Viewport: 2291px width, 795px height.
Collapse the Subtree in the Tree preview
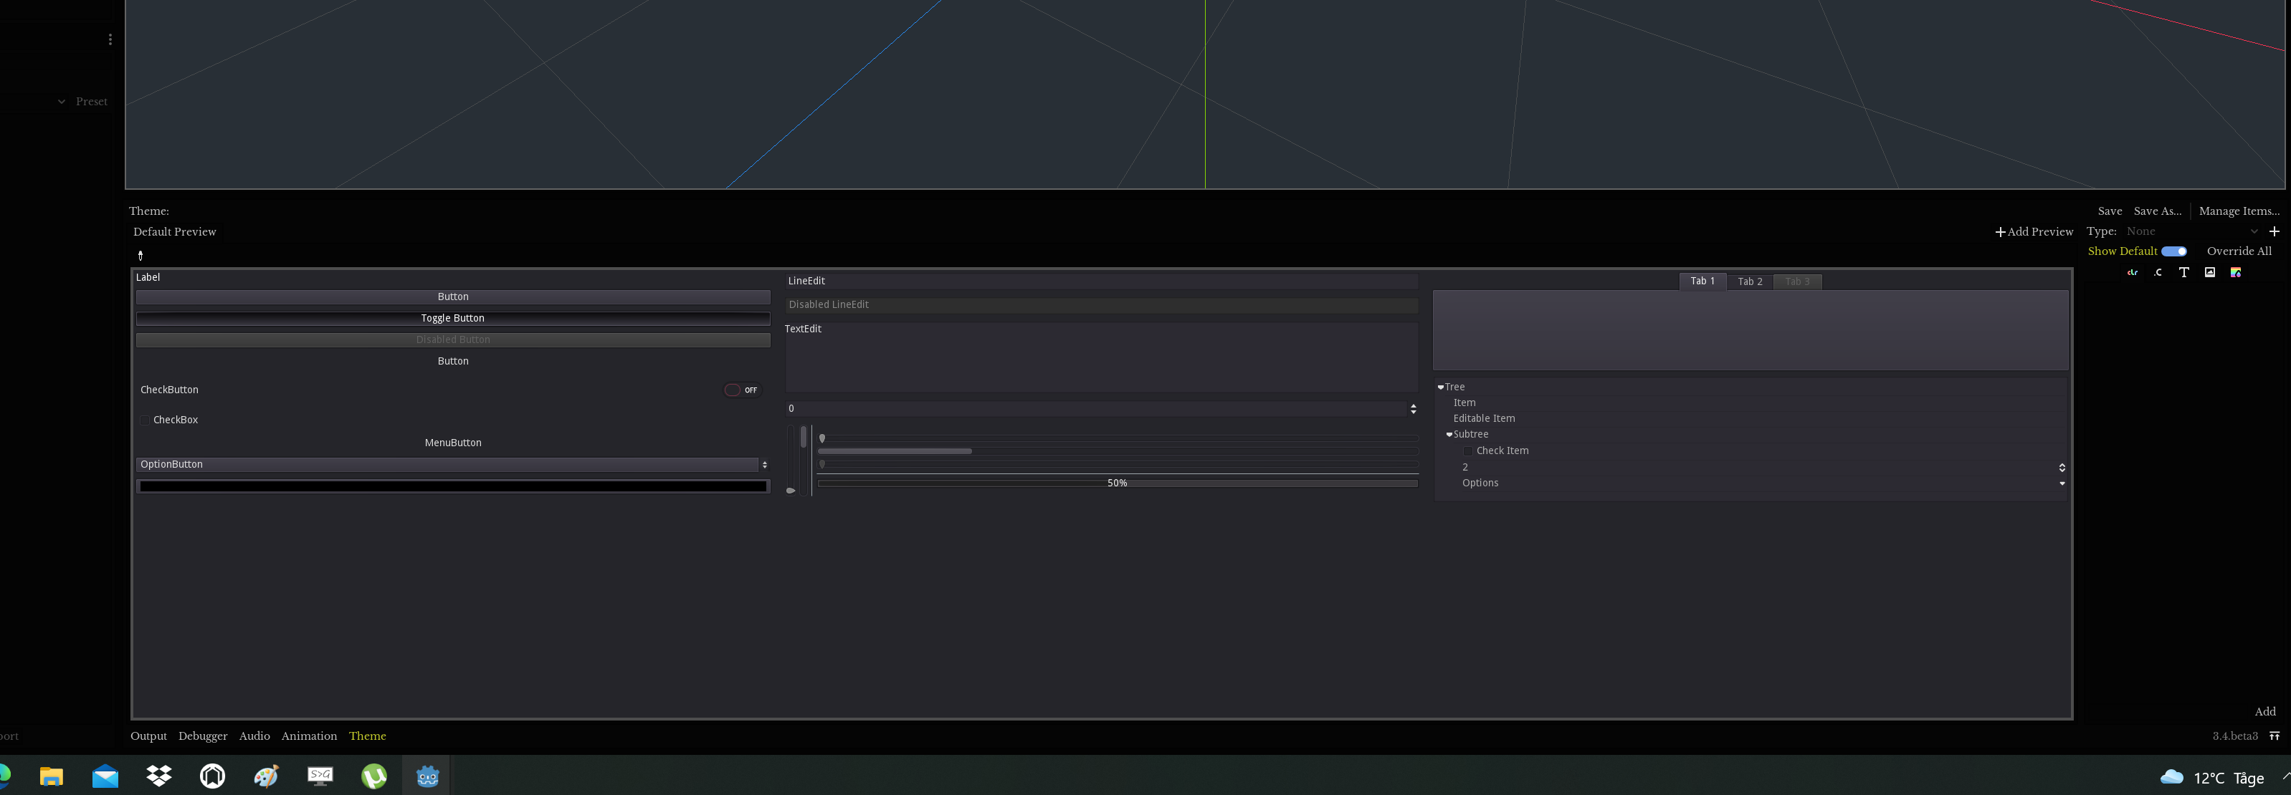click(1449, 434)
